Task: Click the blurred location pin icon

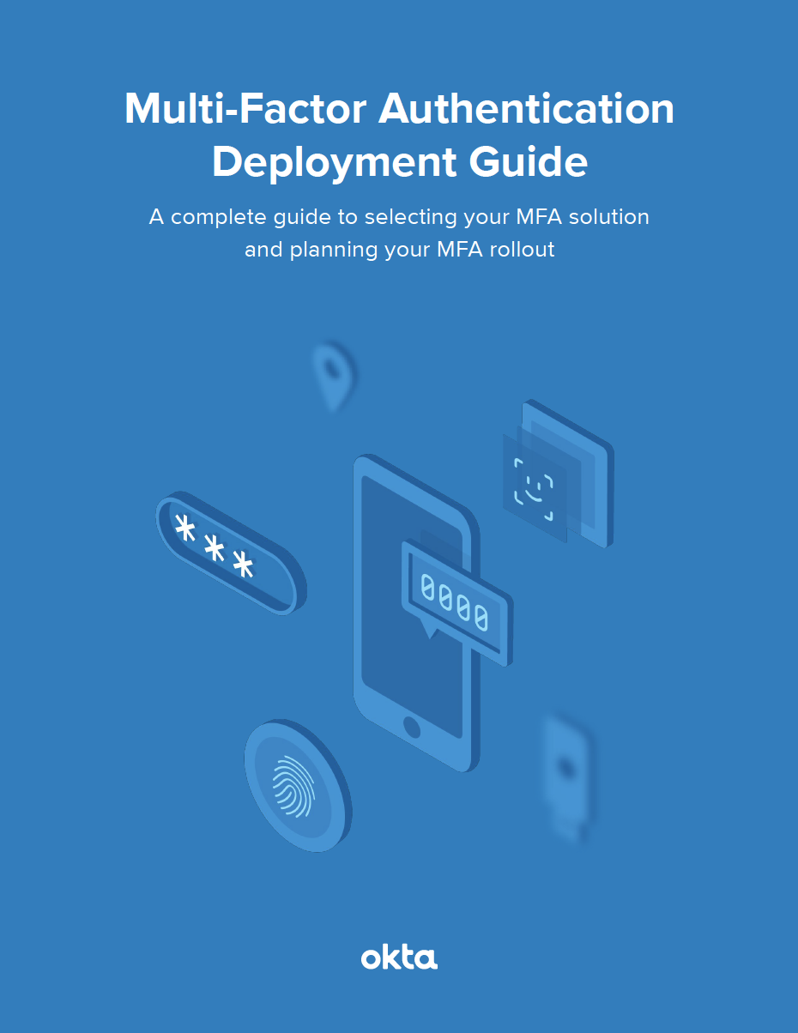Action: click(332, 373)
